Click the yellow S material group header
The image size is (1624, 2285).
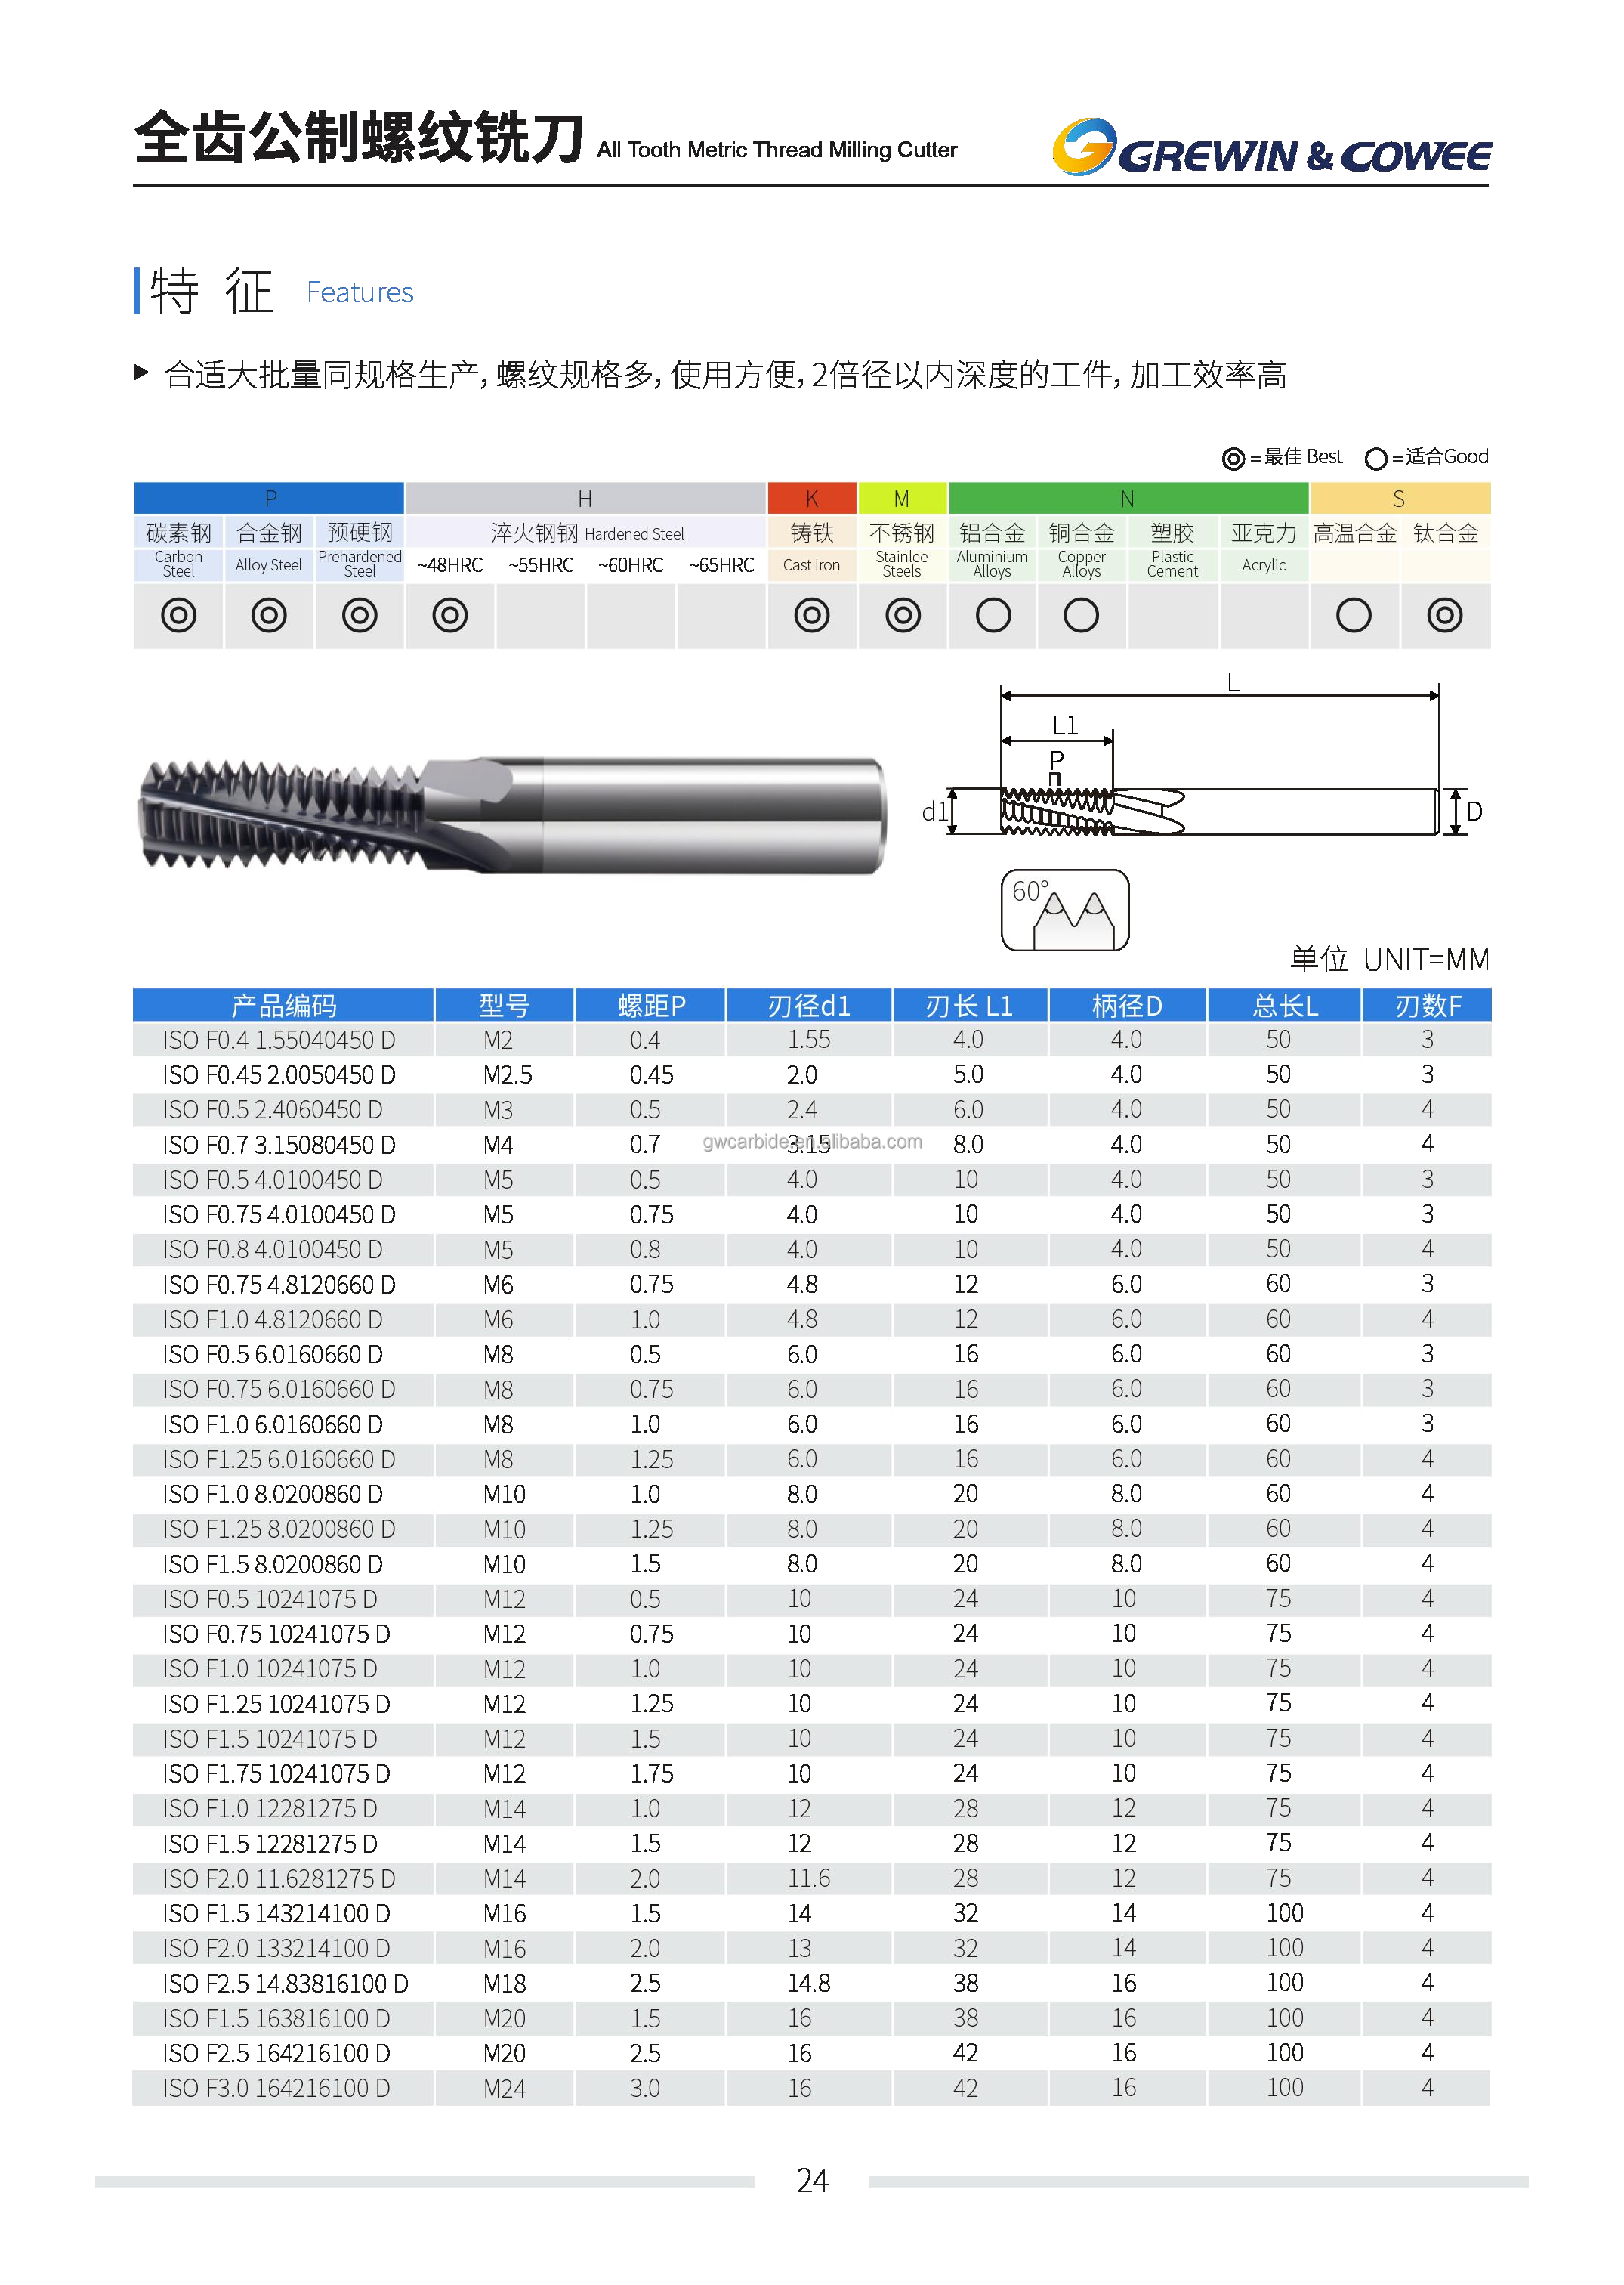[x=1400, y=497]
